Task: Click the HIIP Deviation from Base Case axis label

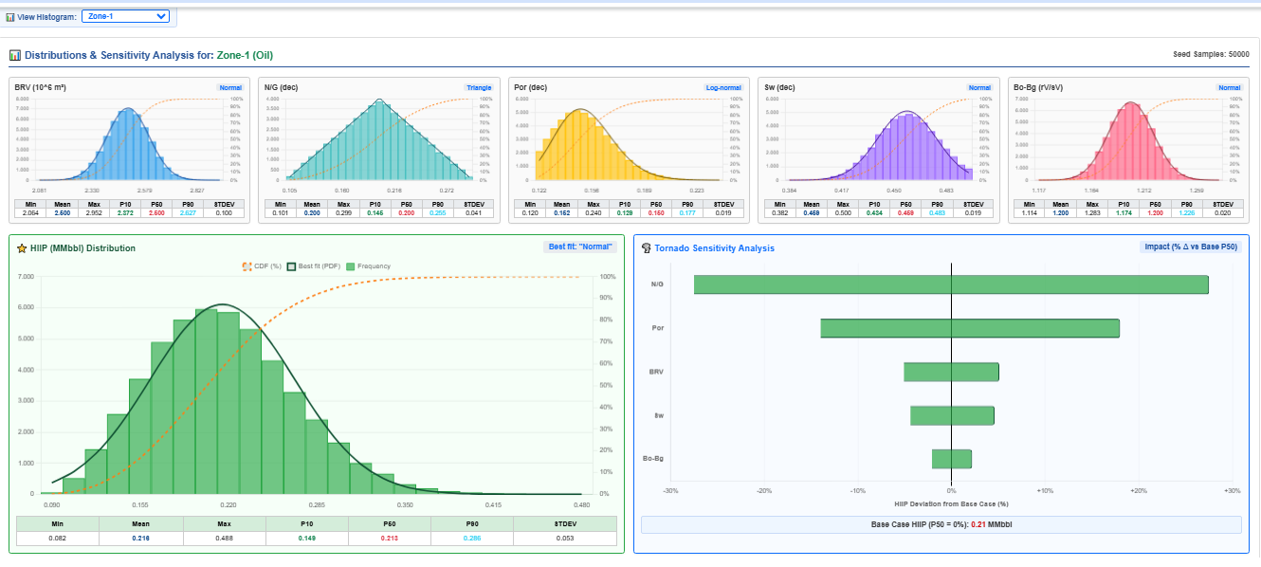Action: [x=951, y=503]
